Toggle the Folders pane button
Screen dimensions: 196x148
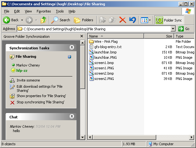click(x=84, y=20)
